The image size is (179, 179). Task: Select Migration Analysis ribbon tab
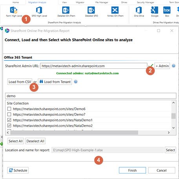tap(37, 2)
